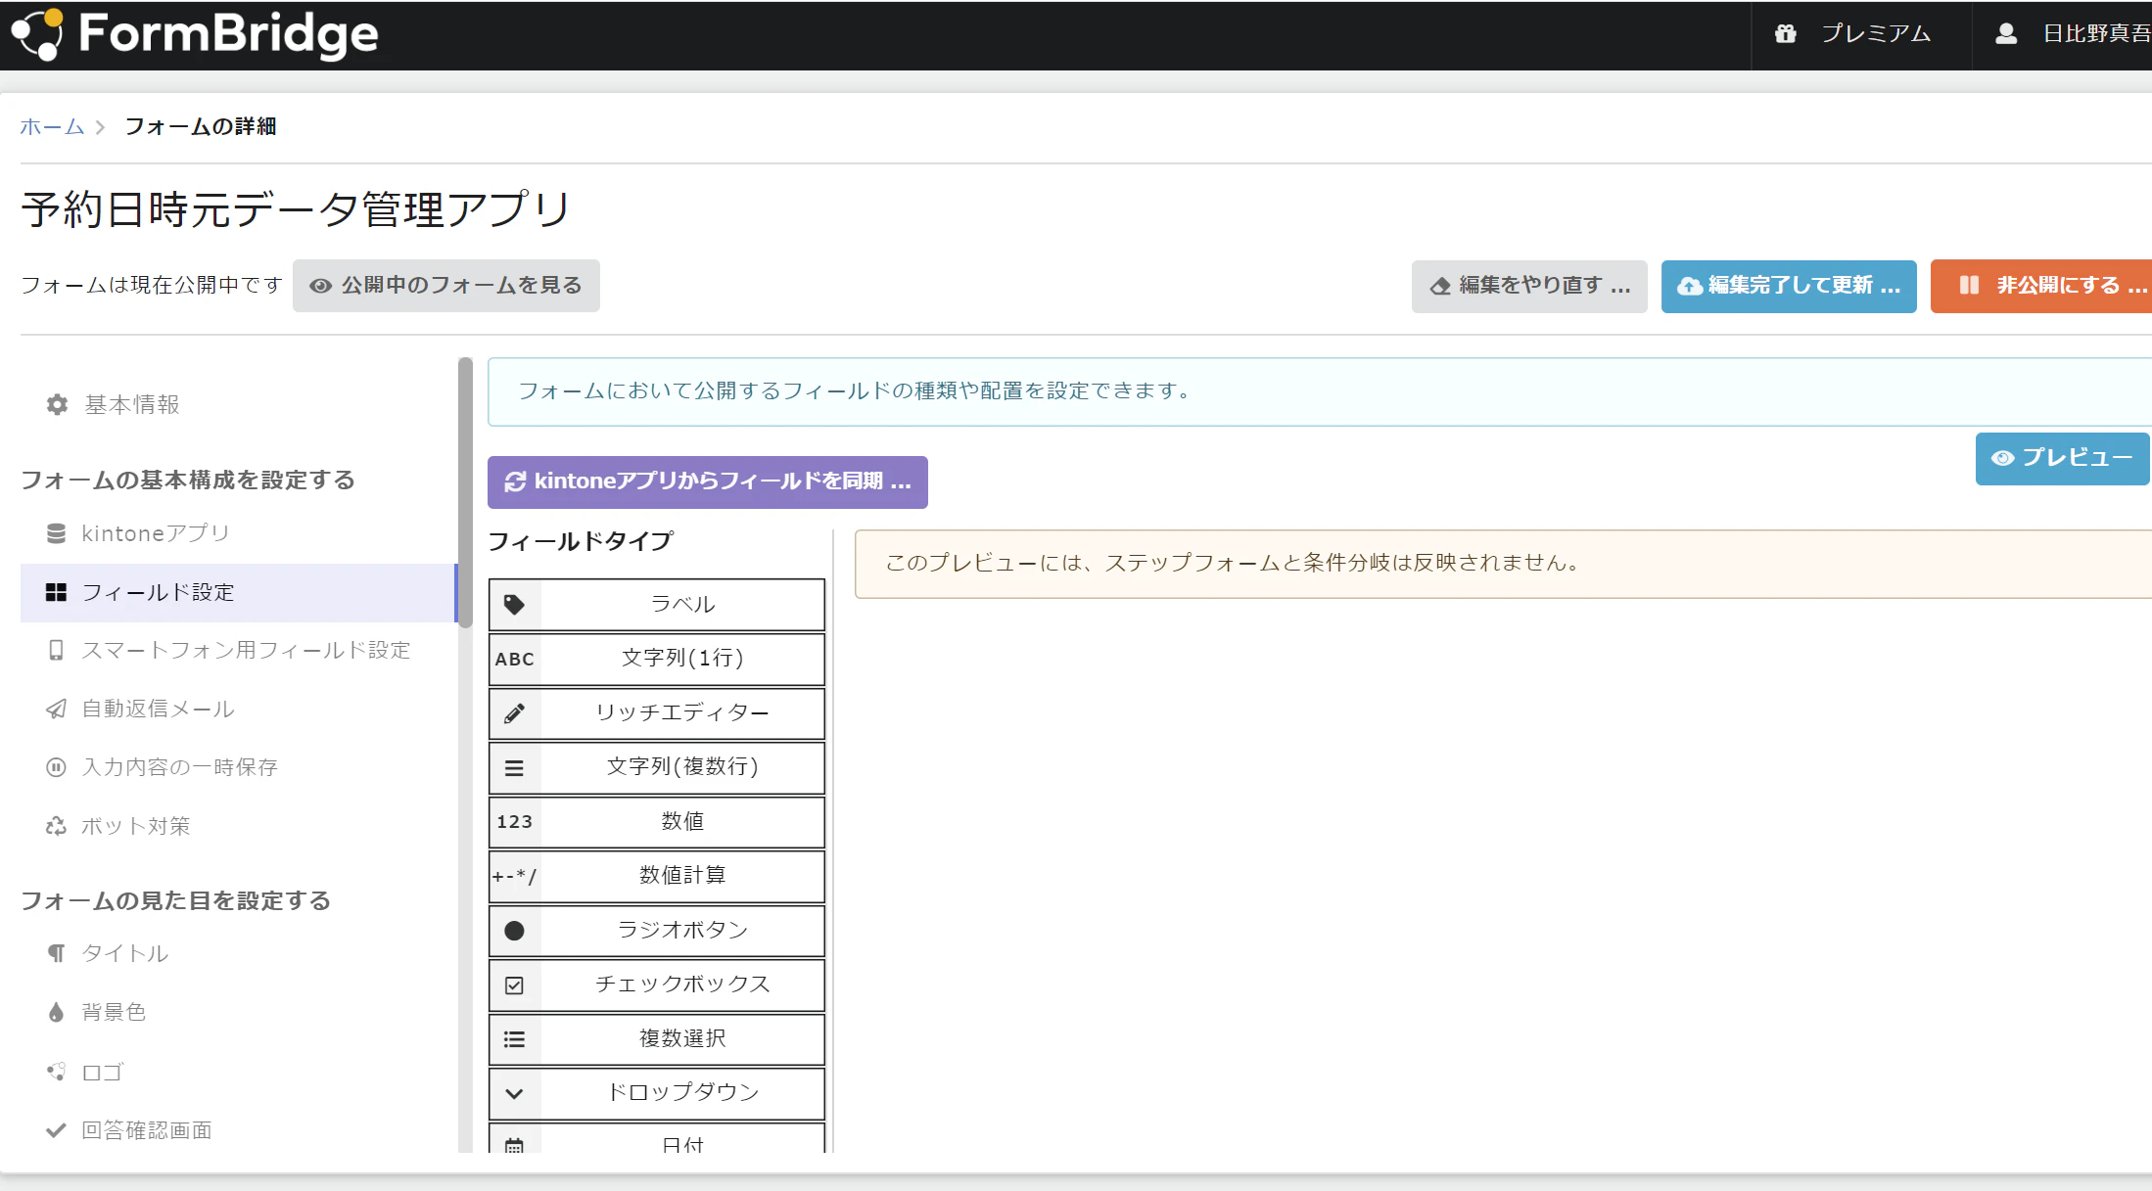Click the 123 numeric field icon
This screenshot has height=1191, width=2152.
click(x=514, y=822)
